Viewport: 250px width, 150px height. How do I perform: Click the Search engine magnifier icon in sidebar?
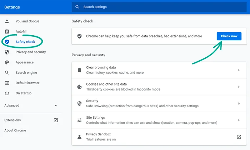coord(7,73)
